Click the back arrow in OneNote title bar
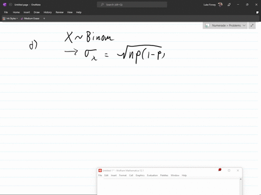The image size is (261, 195). [10, 5]
